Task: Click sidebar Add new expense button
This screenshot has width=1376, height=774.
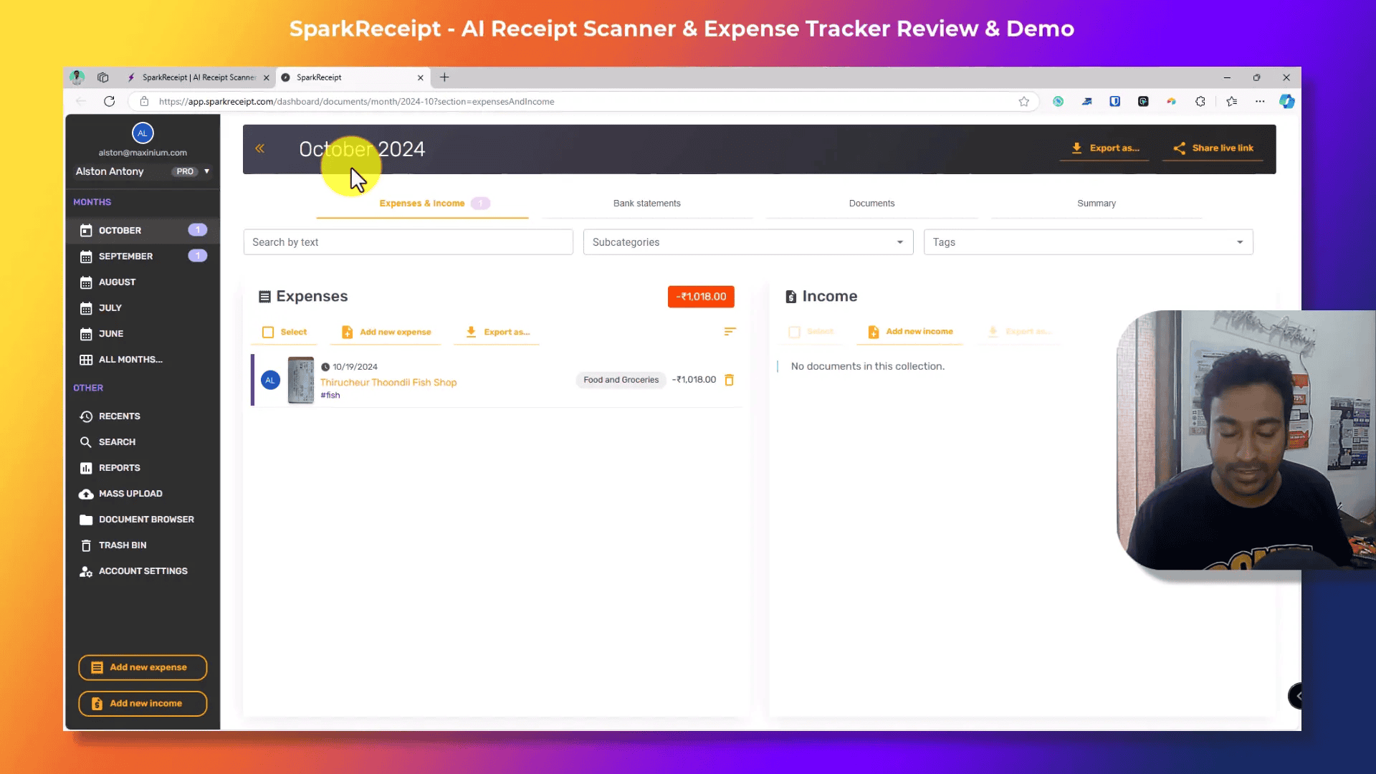Action: coord(143,667)
